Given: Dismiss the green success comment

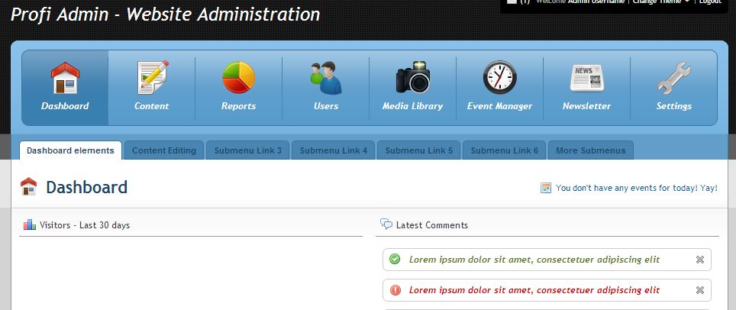Looking at the screenshot, I should pyautogui.click(x=699, y=260).
